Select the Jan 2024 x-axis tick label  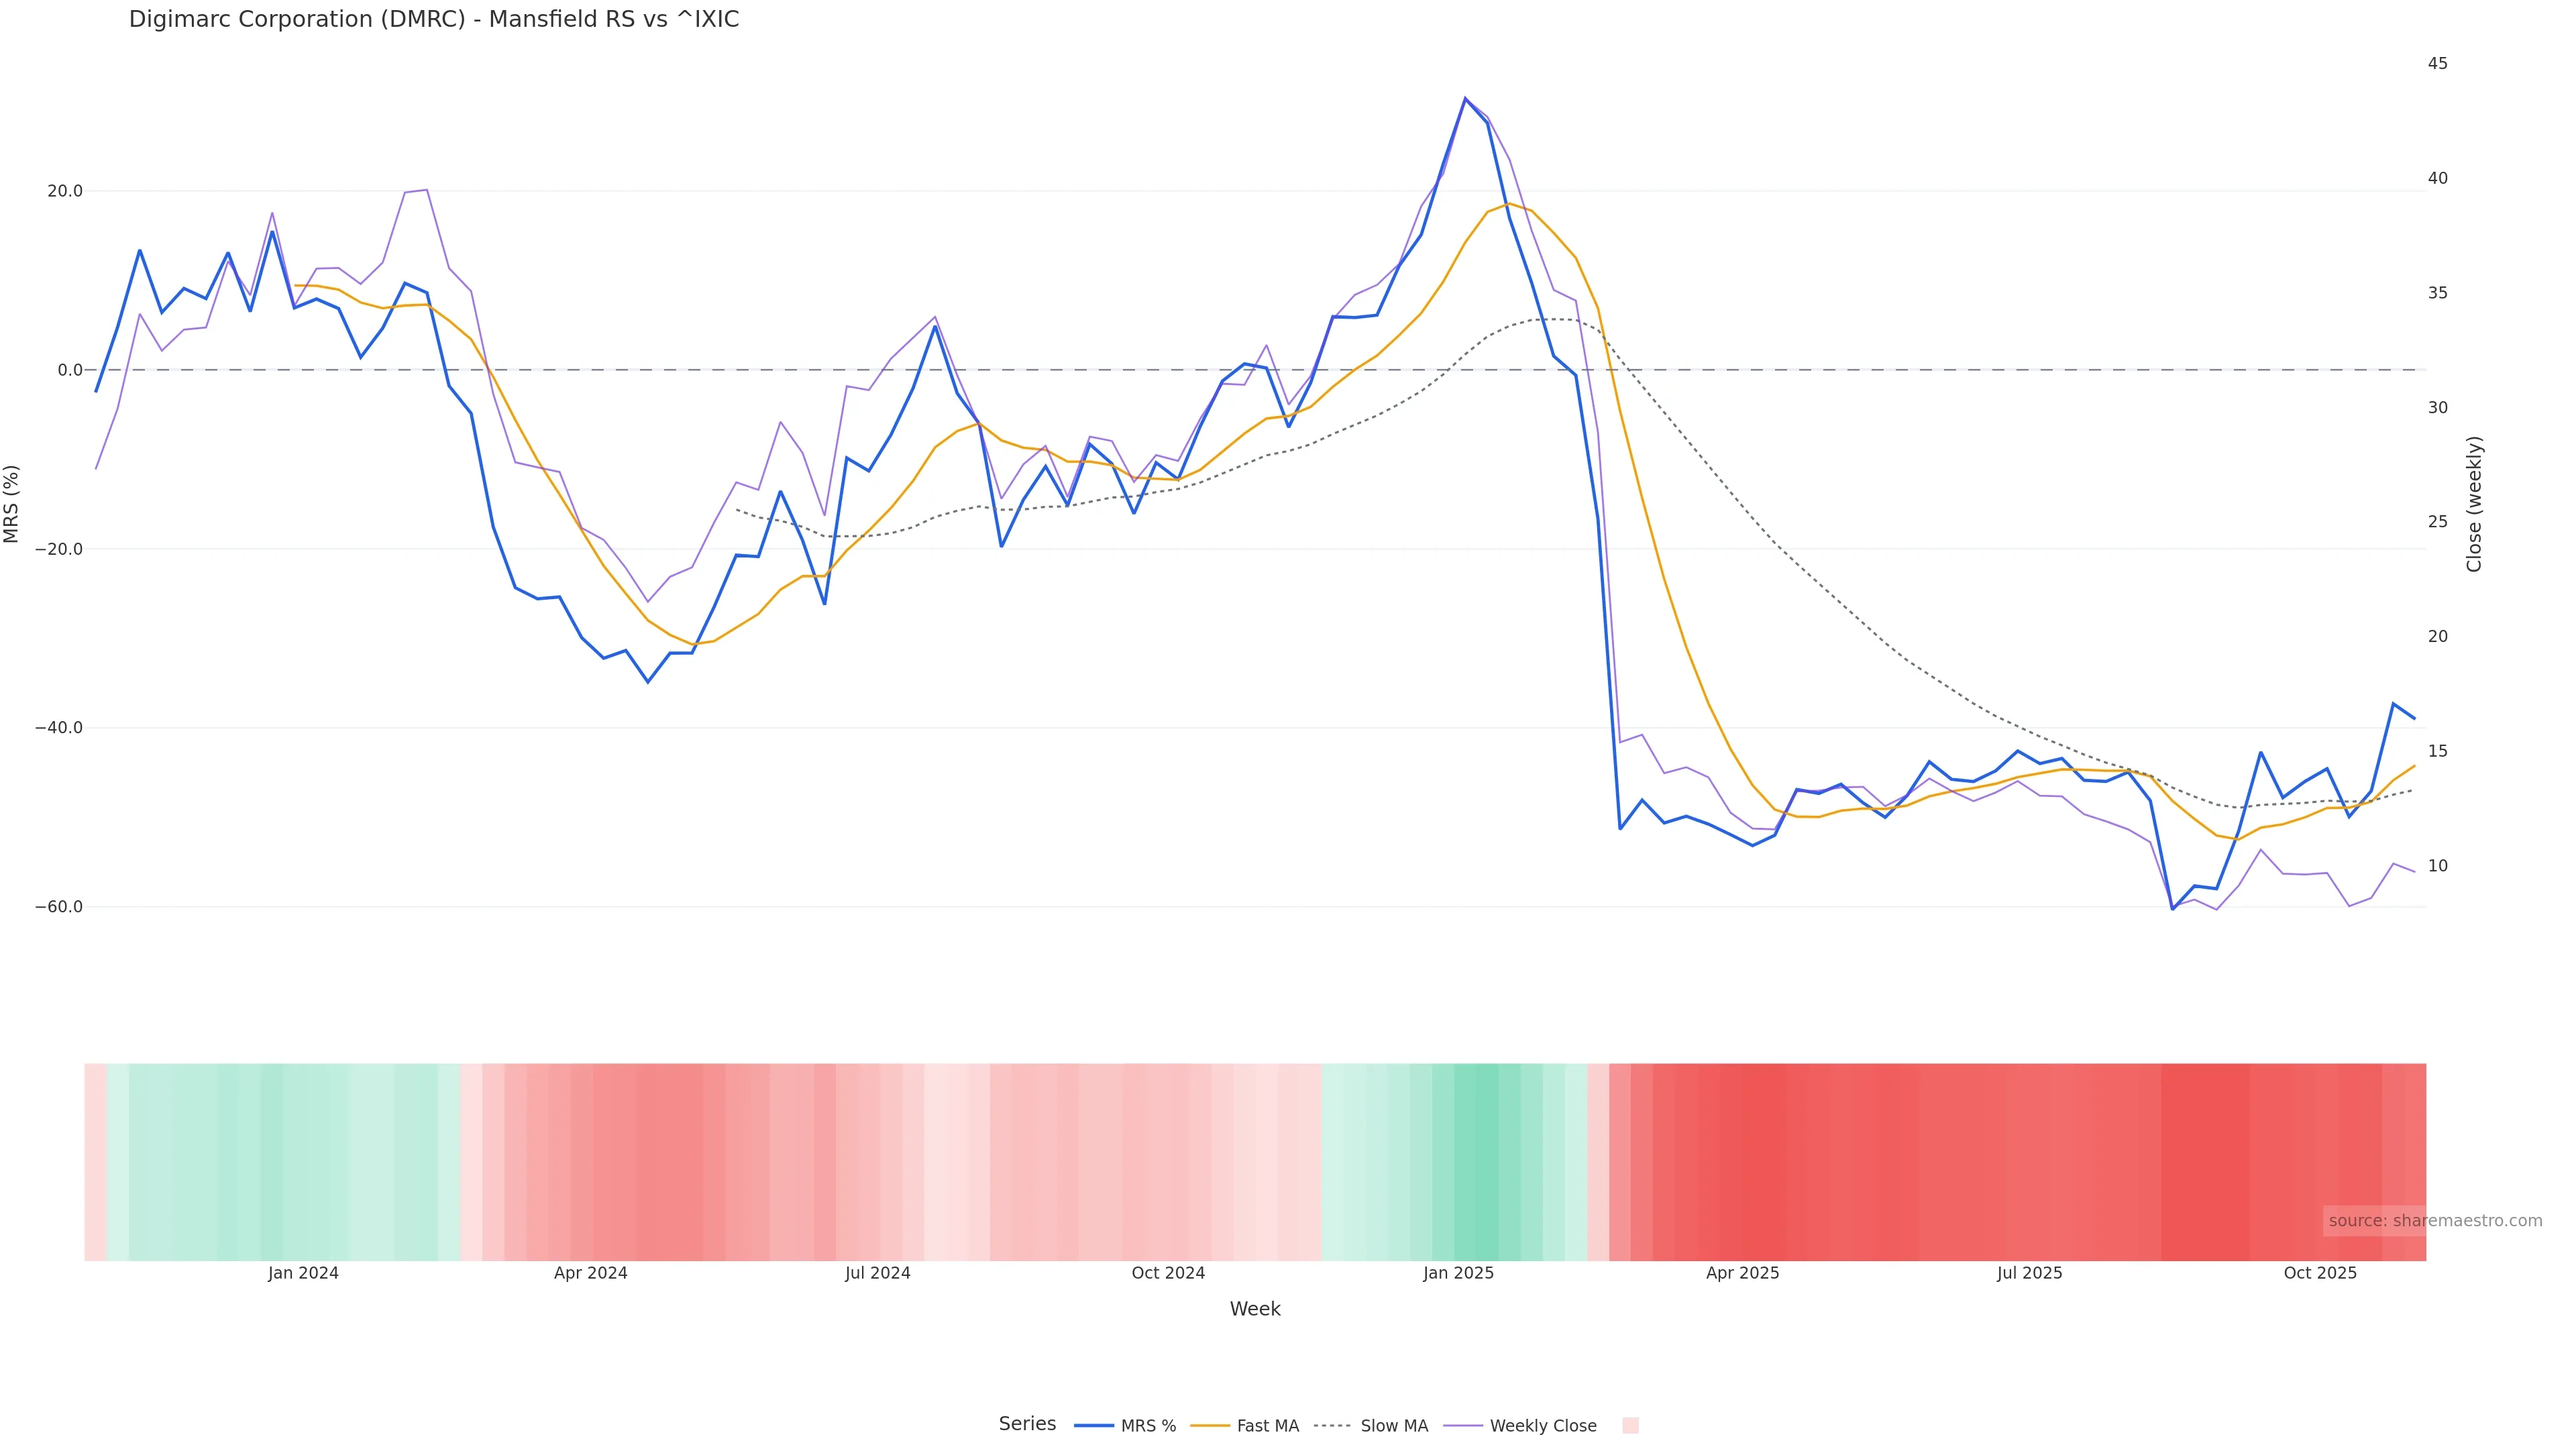(303, 1274)
